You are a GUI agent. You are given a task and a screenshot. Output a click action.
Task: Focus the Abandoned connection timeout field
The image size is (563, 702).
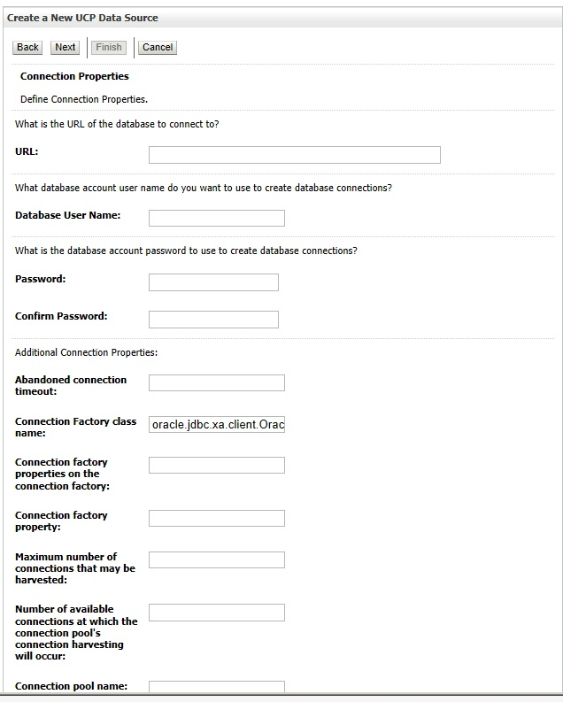(216, 382)
